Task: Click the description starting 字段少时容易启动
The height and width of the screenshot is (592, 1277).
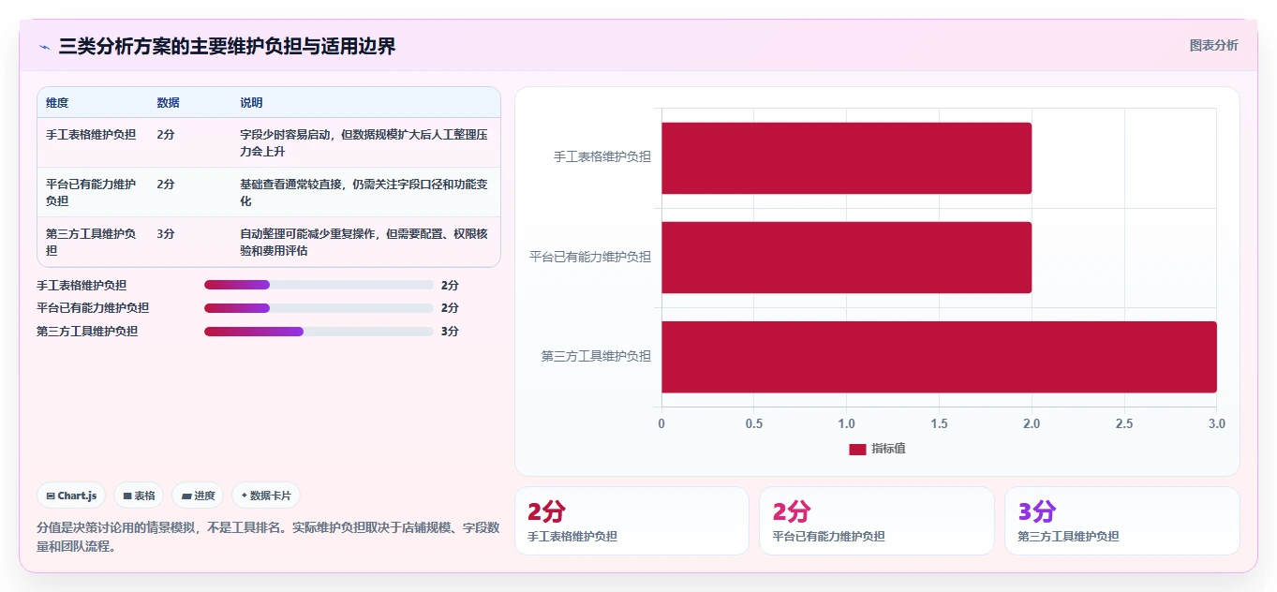Action: click(x=364, y=142)
